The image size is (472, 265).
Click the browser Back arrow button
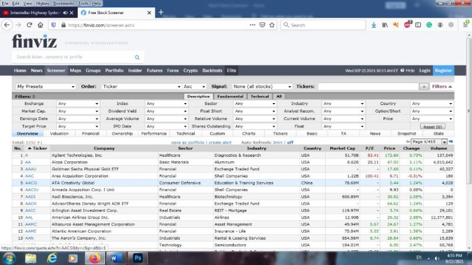(7, 25)
